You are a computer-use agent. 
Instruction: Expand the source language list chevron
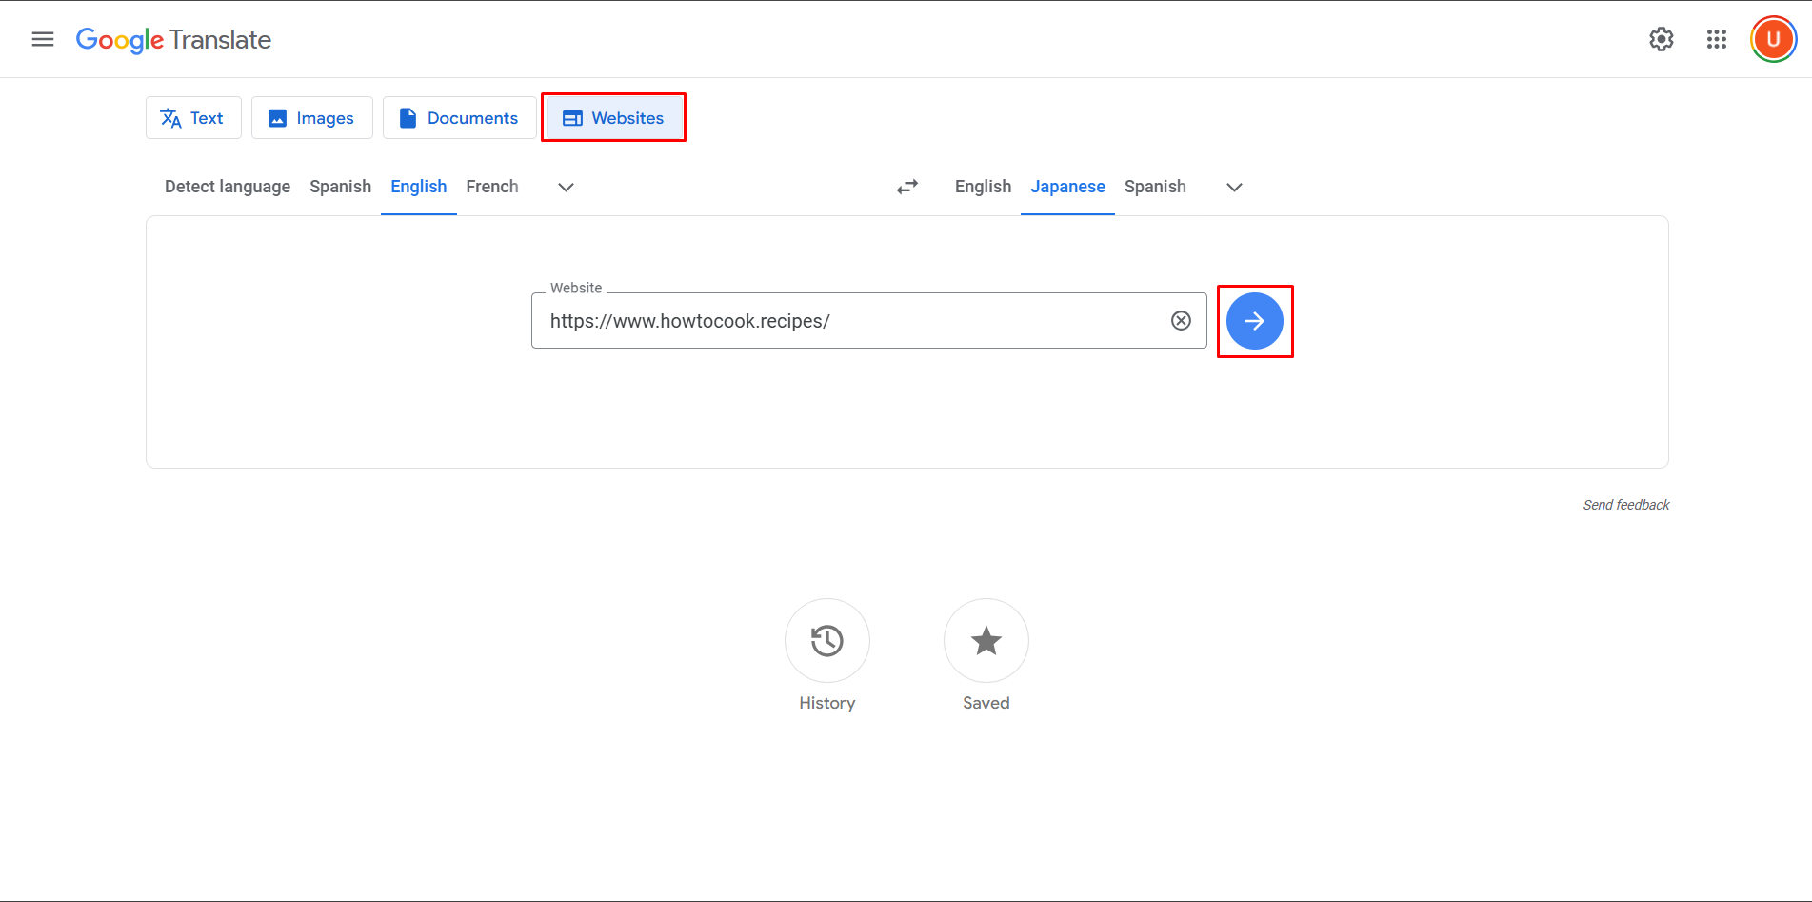pos(565,187)
